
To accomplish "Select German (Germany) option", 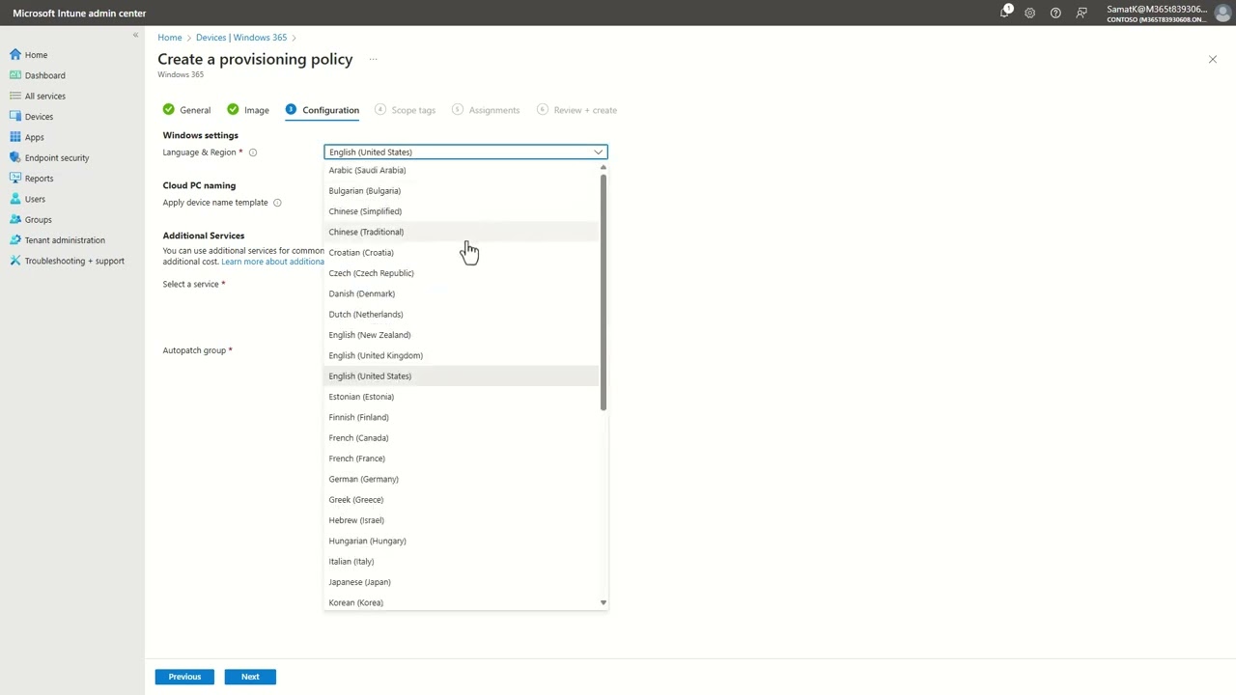I will (x=462, y=479).
